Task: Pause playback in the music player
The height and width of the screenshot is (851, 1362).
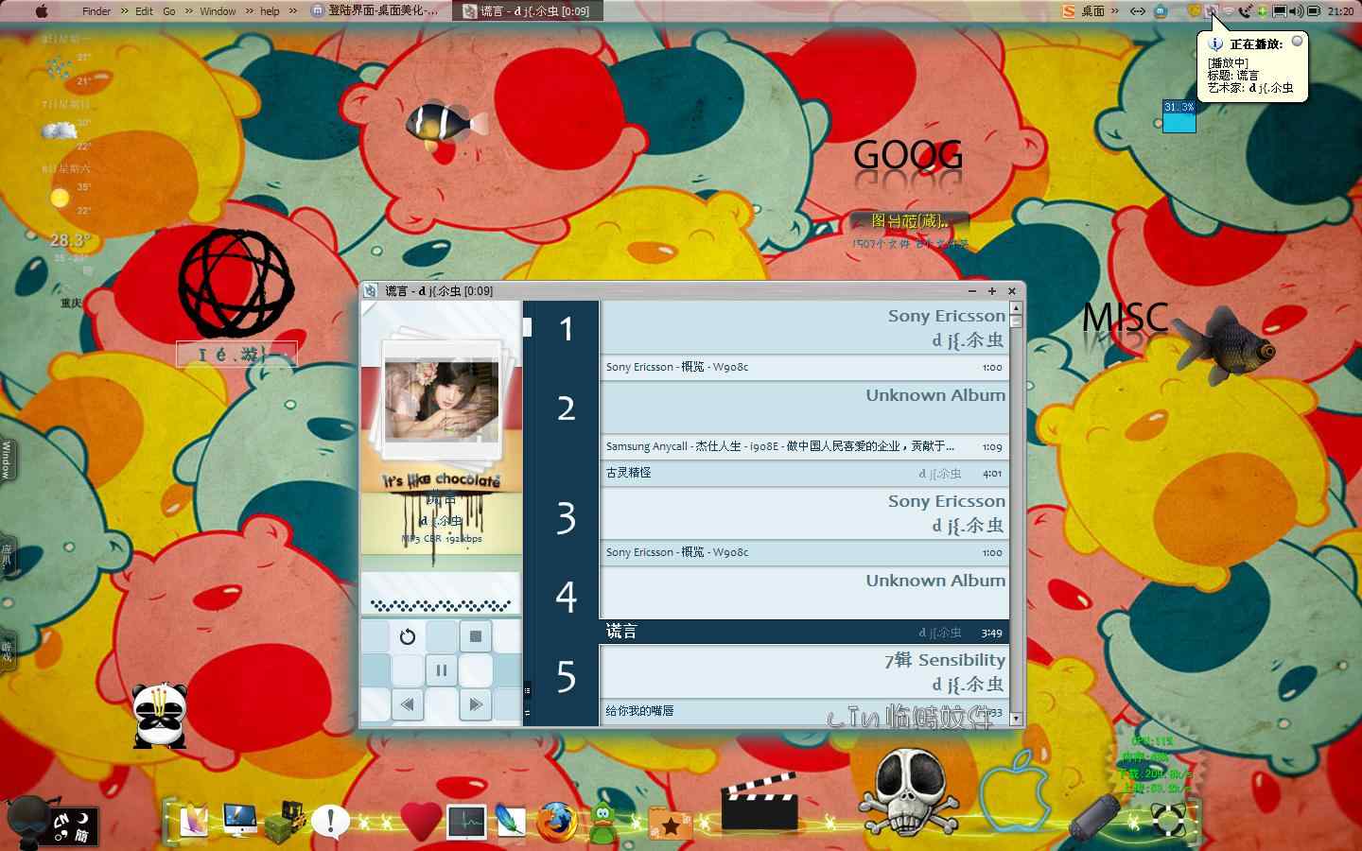Action: pyautogui.click(x=441, y=671)
